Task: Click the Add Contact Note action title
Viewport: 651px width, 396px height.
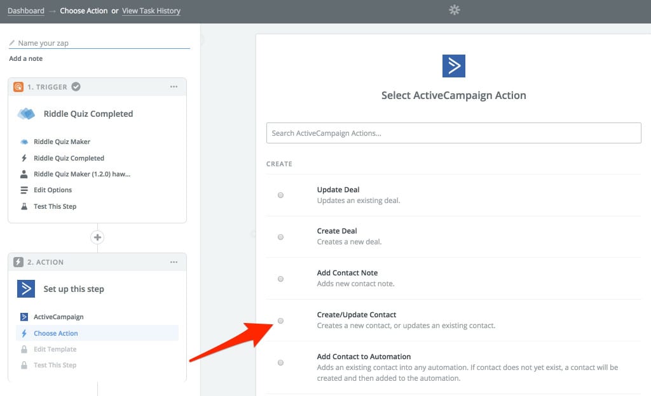Action: pyautogui.click(x=348, y=272)
